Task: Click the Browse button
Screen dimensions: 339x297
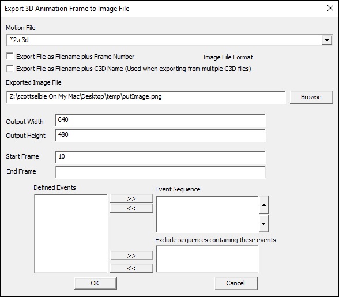Action: pos(311,97)
